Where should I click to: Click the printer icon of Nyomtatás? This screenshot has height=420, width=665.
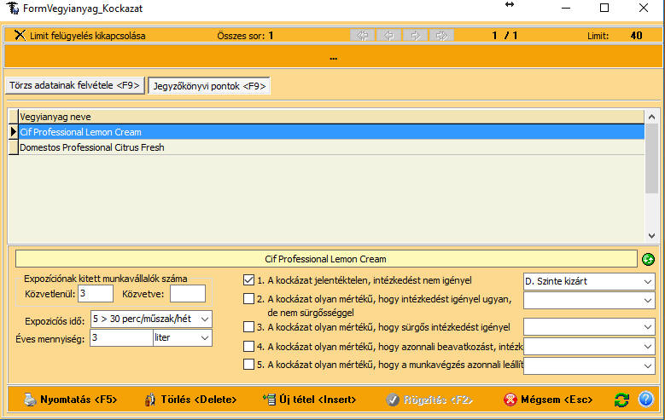point(30,400)
